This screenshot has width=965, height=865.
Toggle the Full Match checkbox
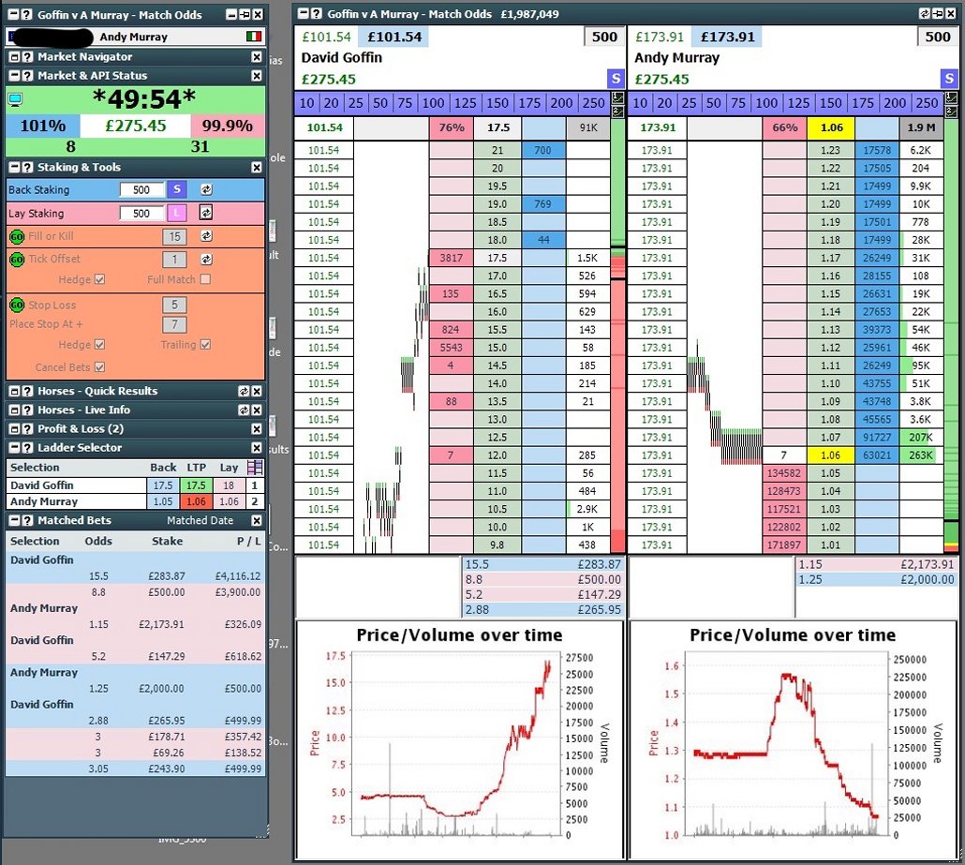click(x=205, y=279)
